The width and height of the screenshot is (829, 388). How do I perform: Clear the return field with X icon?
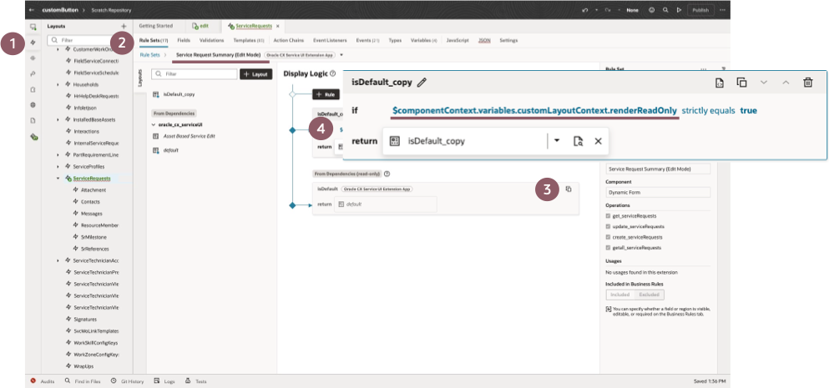pyautogui.click(x=598, y=141)
